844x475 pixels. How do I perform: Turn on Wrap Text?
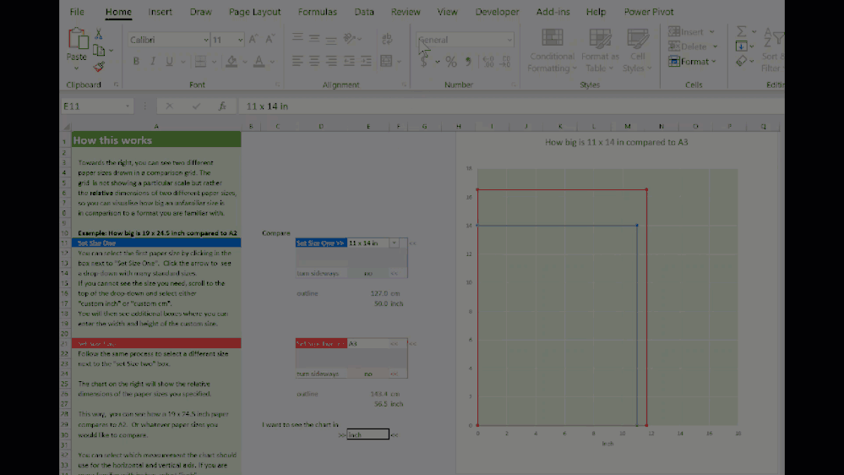387,38
